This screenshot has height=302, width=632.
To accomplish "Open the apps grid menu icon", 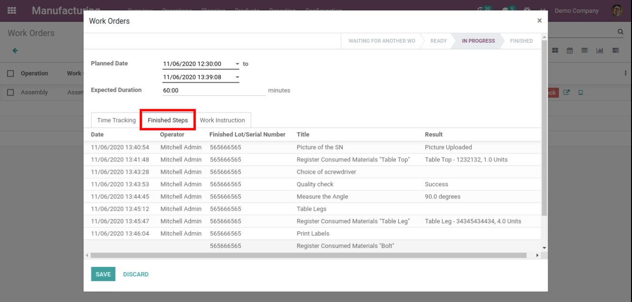I will [x=11, y=10].
